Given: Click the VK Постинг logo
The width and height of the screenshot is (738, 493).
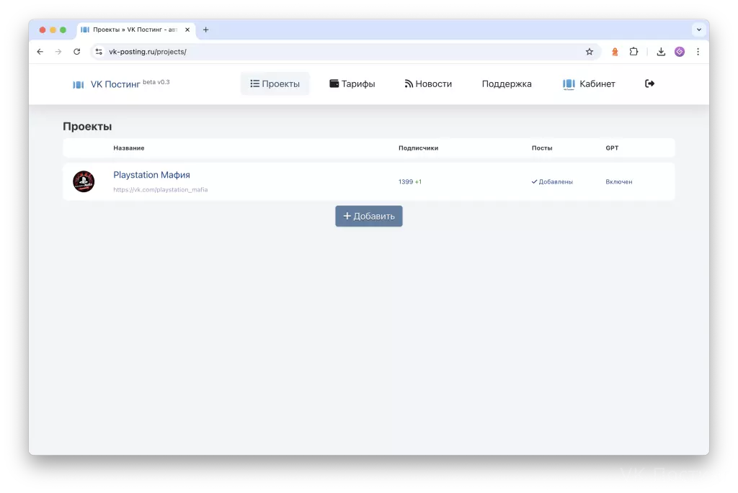Looking at the screenshot, I should click(107, 84).
